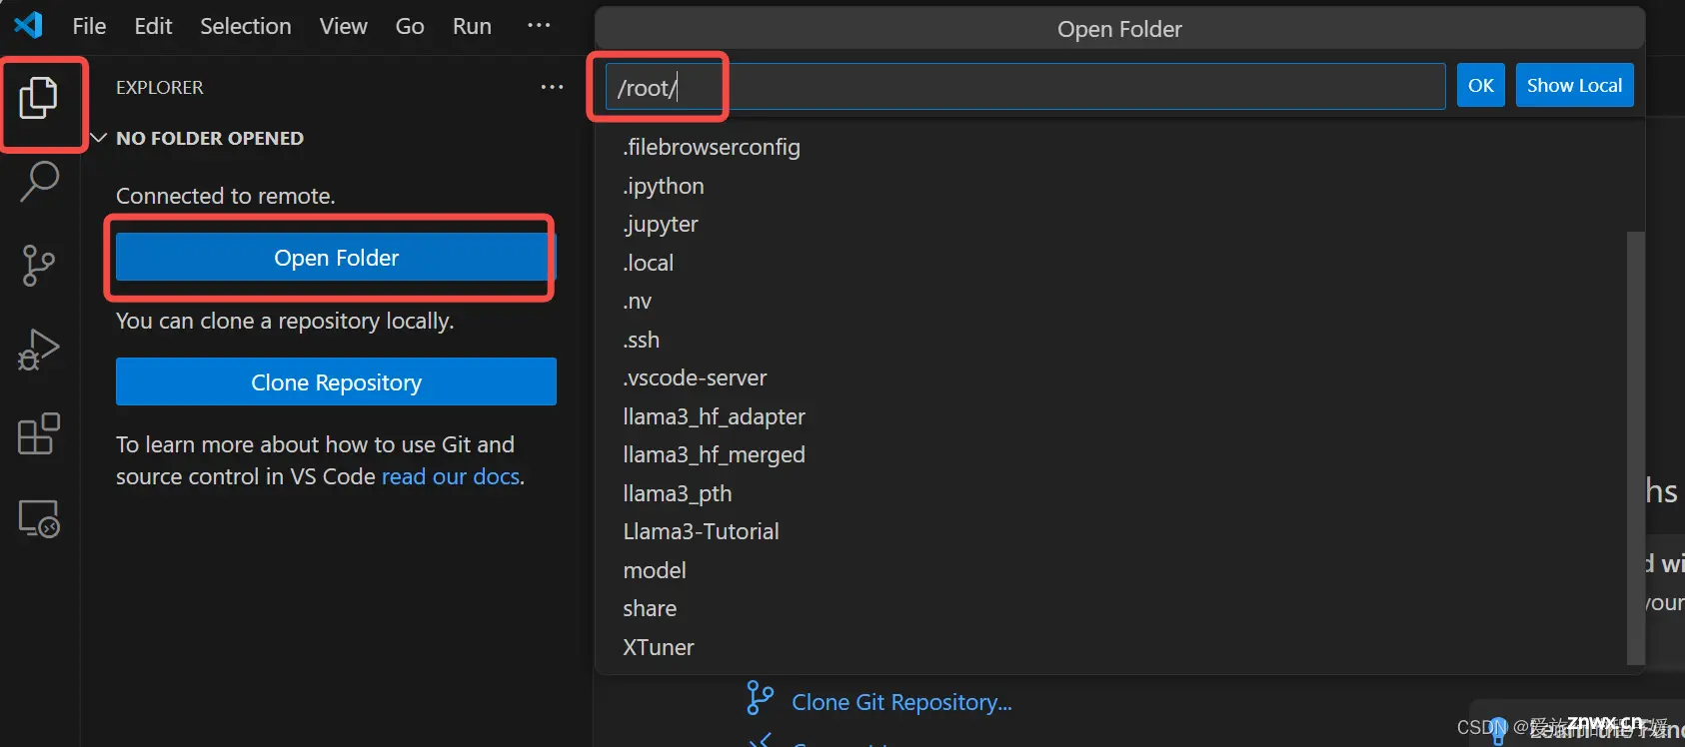
Task: Select the .local folder entry
Action: tap(1110, 263)
